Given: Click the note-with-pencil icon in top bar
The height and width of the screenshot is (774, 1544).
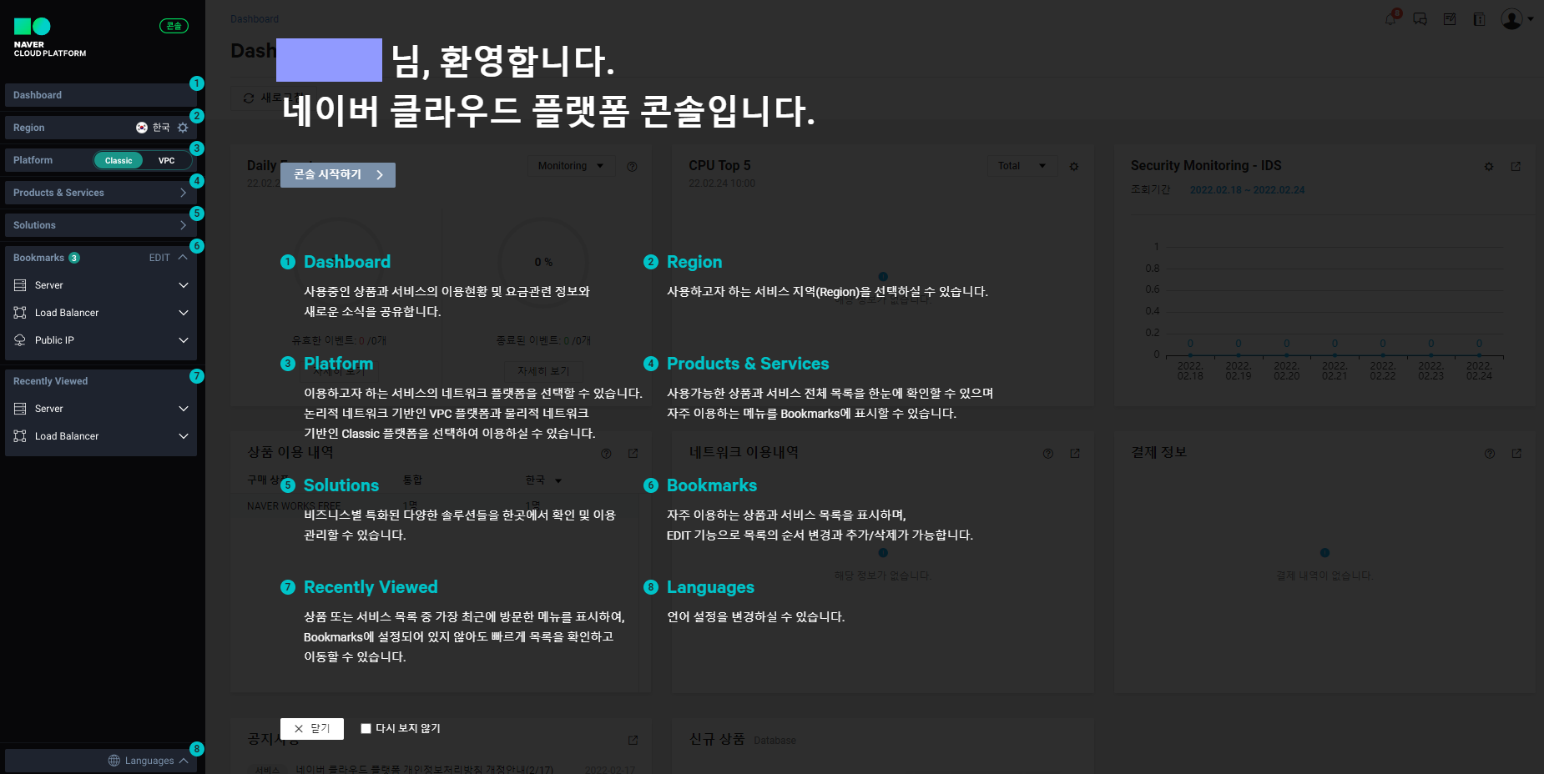Looking at the screenshot, I should tap(1450, 19).
